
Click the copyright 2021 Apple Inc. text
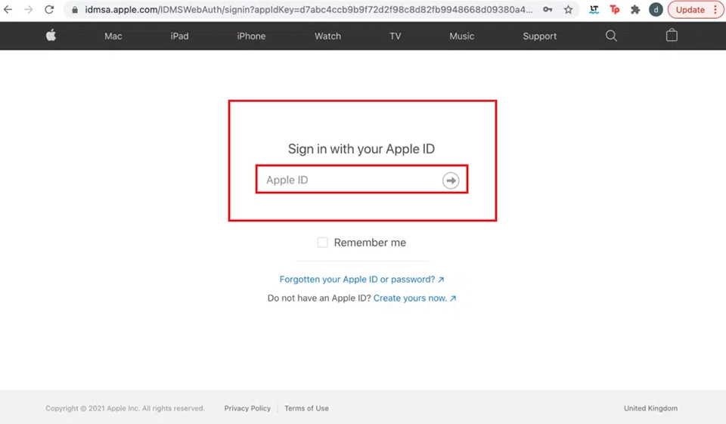[x=125, y=408]
